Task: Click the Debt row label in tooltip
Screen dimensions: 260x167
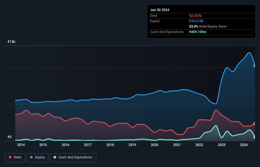Action: click(x=154, y=16)
